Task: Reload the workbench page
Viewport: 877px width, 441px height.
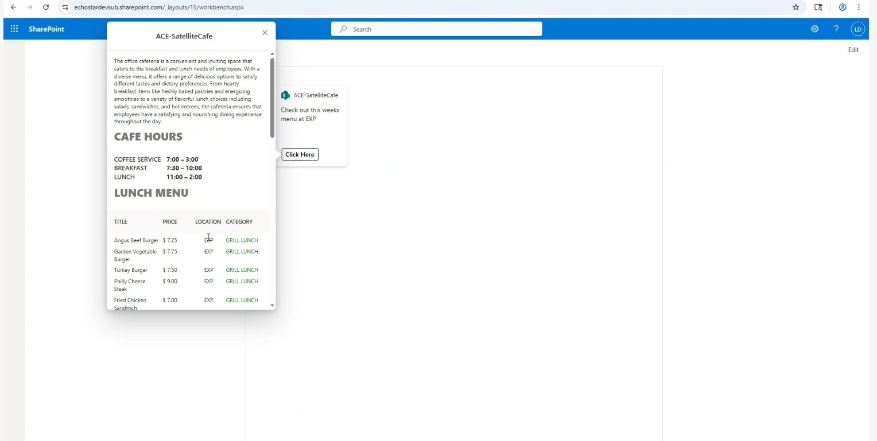Action: pos(46,7)
